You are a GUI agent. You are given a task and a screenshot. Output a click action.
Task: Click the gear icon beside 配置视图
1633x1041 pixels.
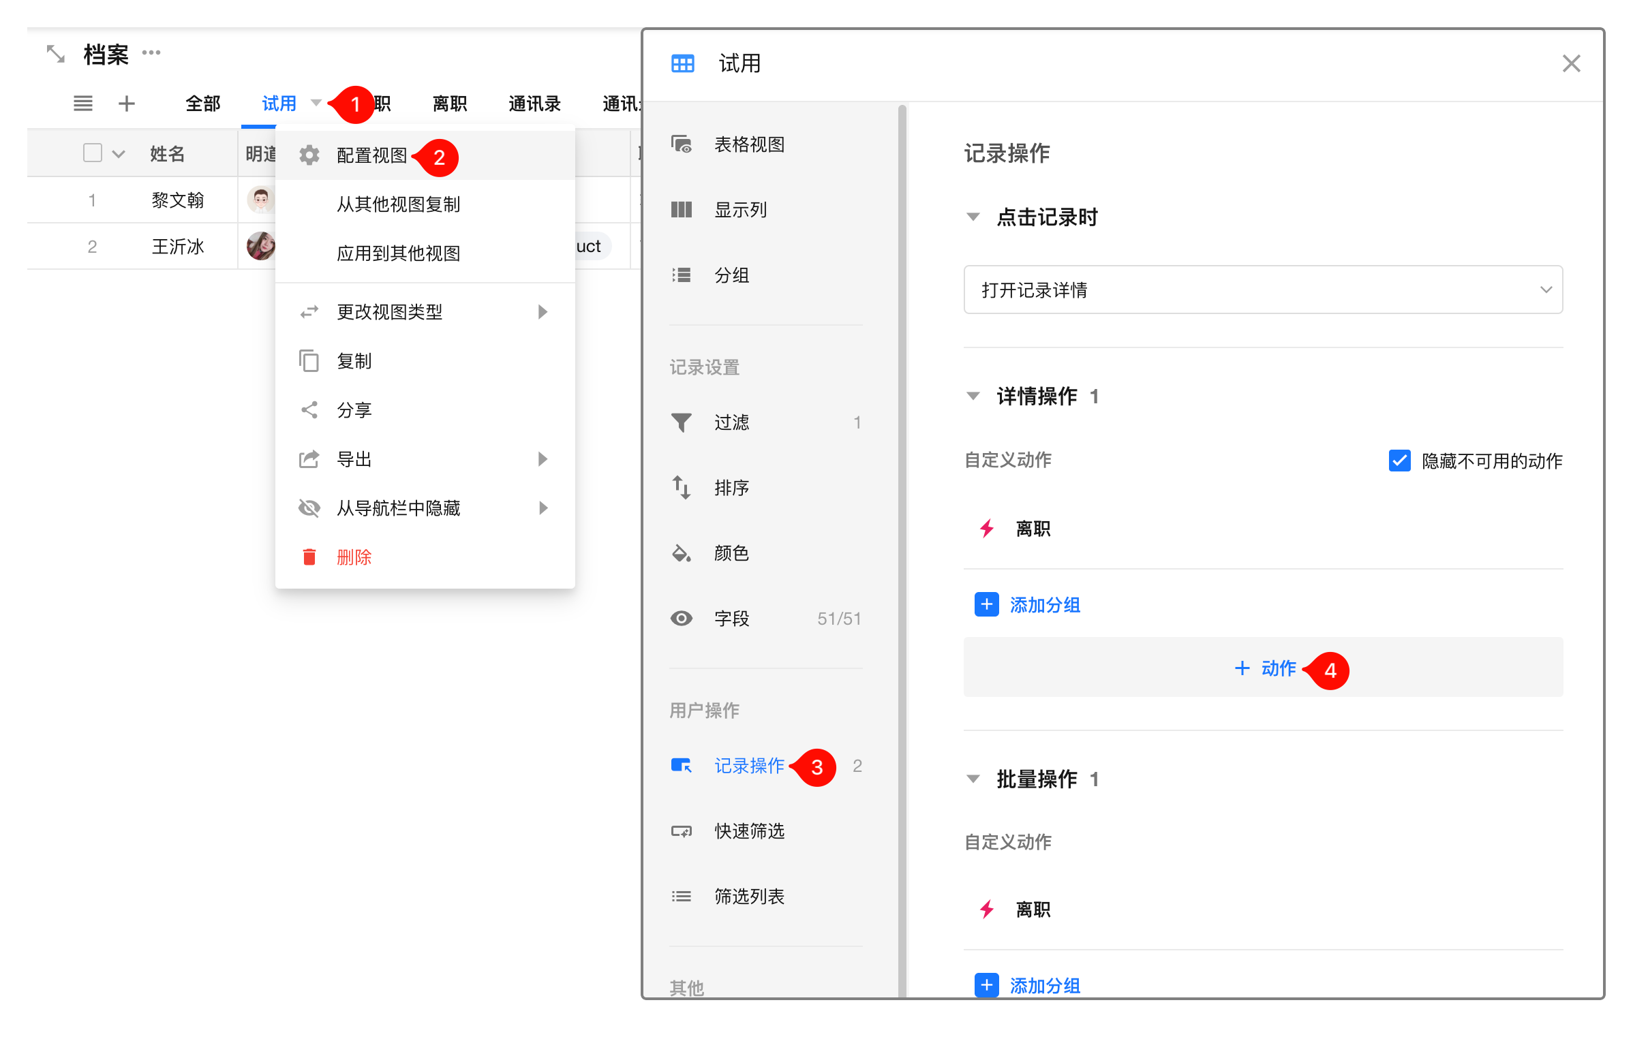tap(309, 155)
